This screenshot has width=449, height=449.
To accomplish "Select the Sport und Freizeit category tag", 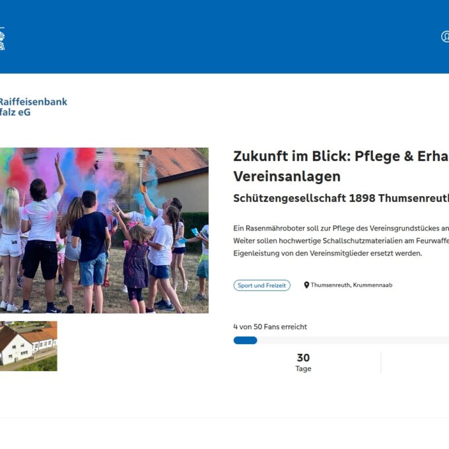I will tap(261, 285).
